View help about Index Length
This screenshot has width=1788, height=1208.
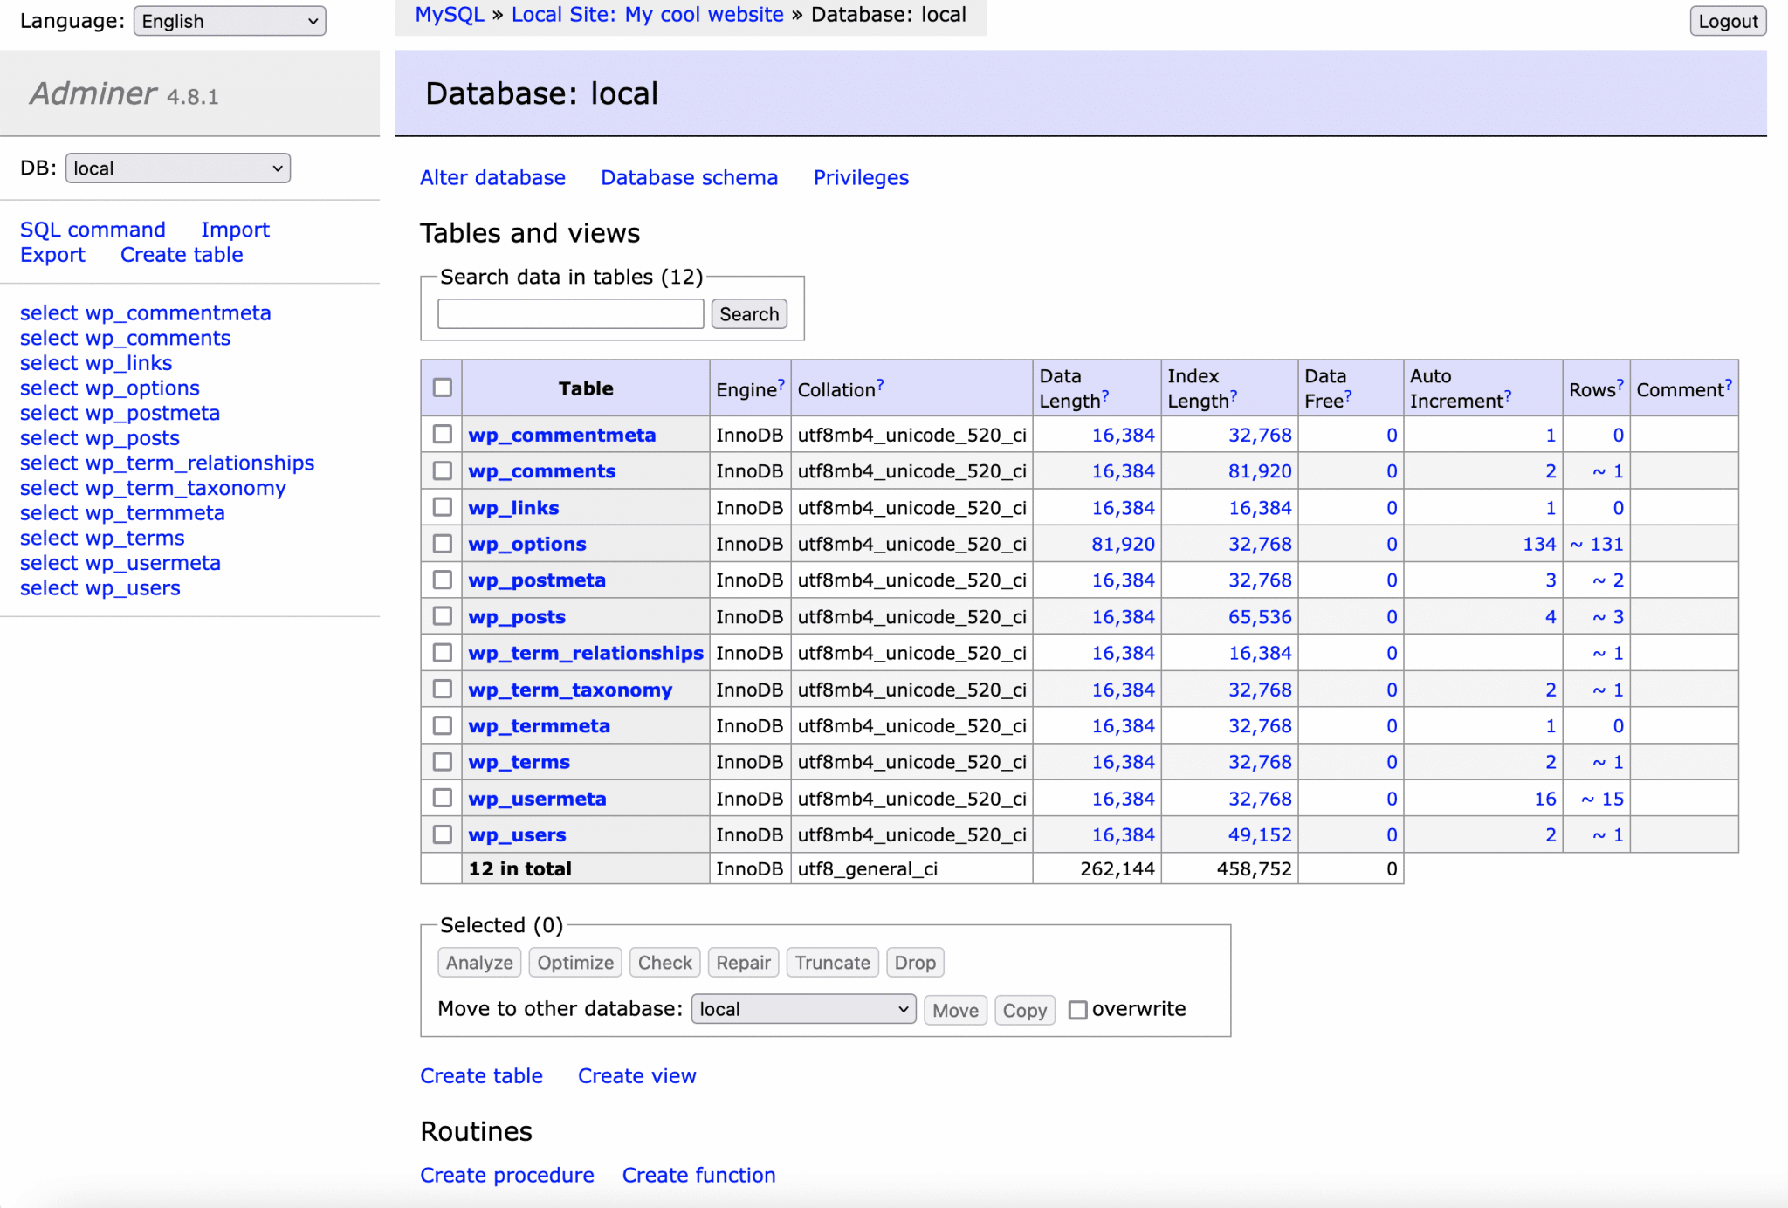(x=1233, y=394)
